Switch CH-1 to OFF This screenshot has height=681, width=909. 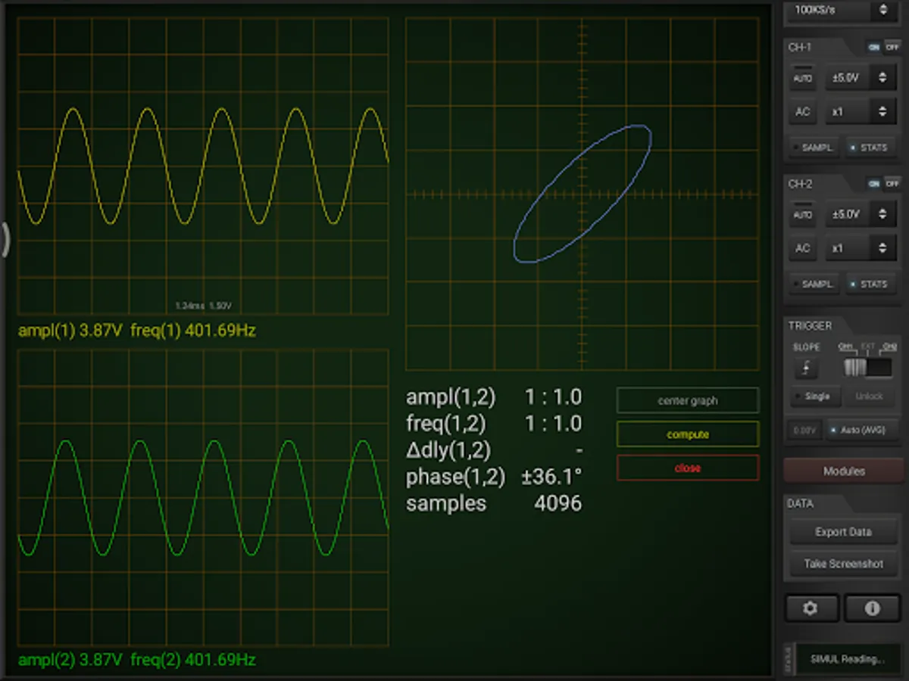pos(892,47)
